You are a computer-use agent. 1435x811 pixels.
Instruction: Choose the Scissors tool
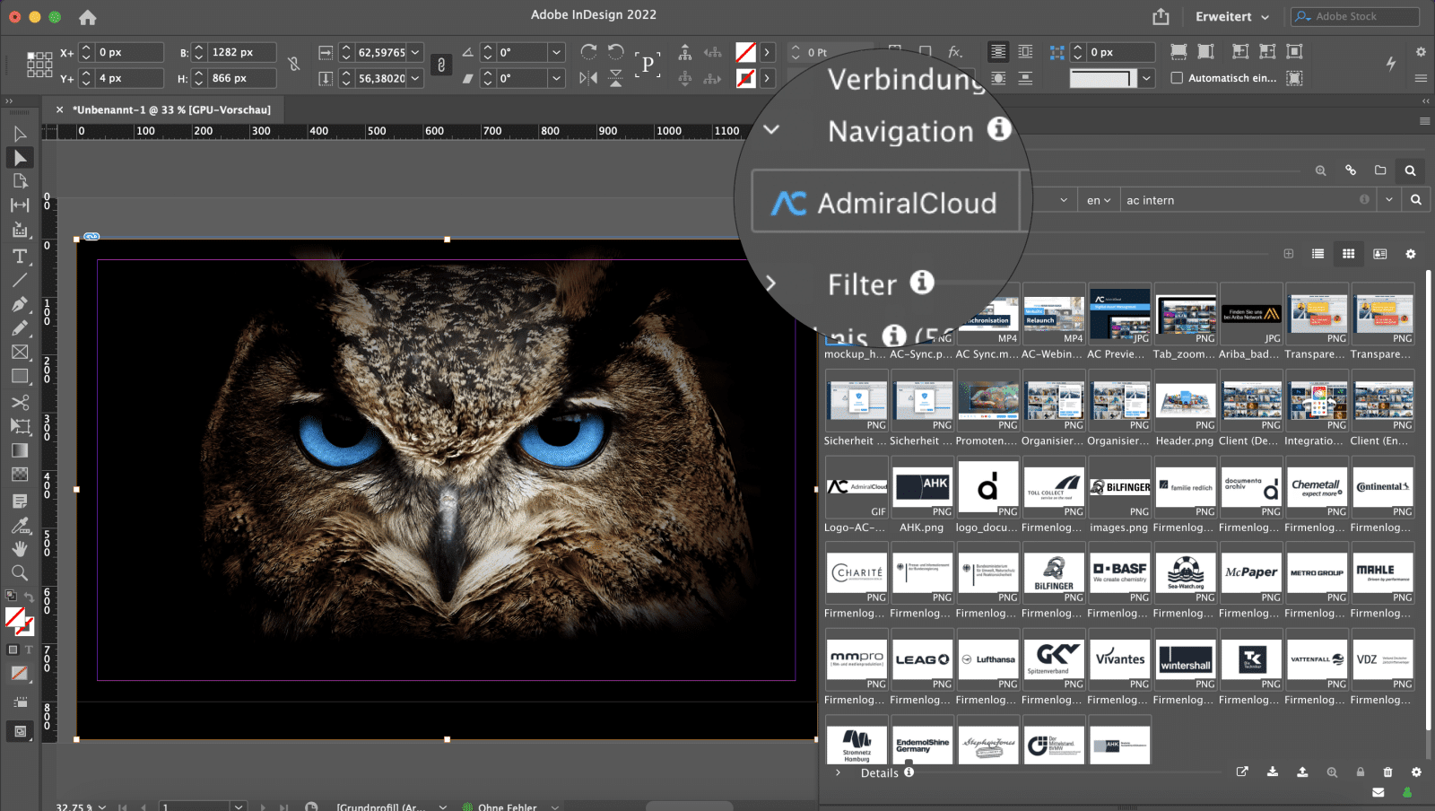click(x=20, y=402)
